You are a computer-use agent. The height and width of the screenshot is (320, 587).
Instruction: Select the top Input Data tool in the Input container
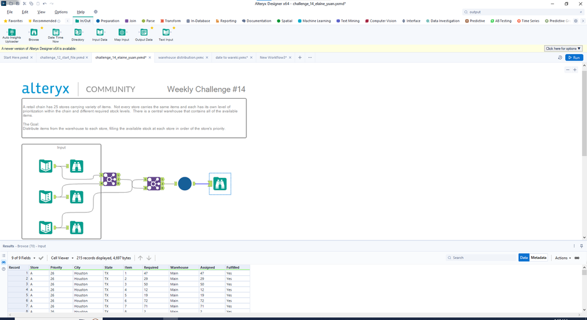pos(46,166)
